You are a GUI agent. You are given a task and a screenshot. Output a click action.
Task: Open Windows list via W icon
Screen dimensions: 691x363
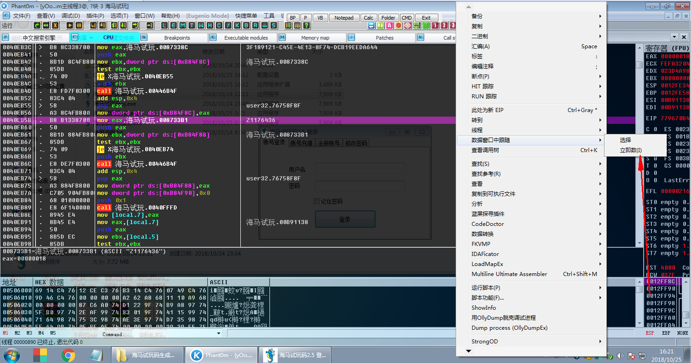[x=201, y=26]
